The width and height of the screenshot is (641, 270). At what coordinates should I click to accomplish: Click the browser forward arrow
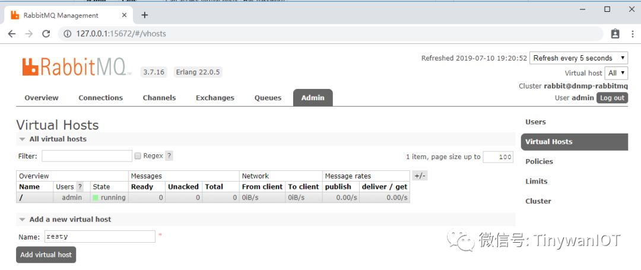point(28,34)
